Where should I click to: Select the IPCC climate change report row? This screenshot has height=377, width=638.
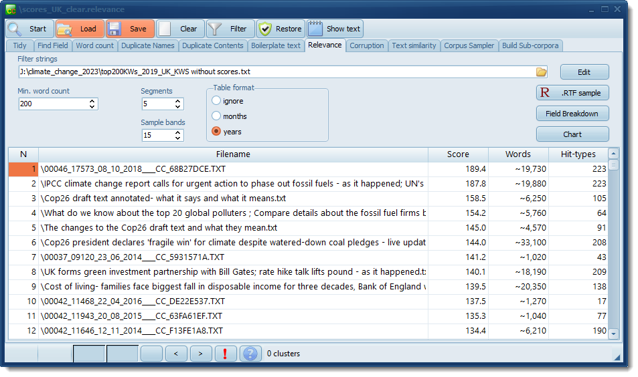click(x=308, y=184)
